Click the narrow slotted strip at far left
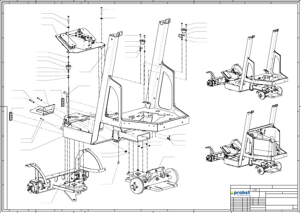The width and height of the screenshot is (301, 213). (12, 116)
